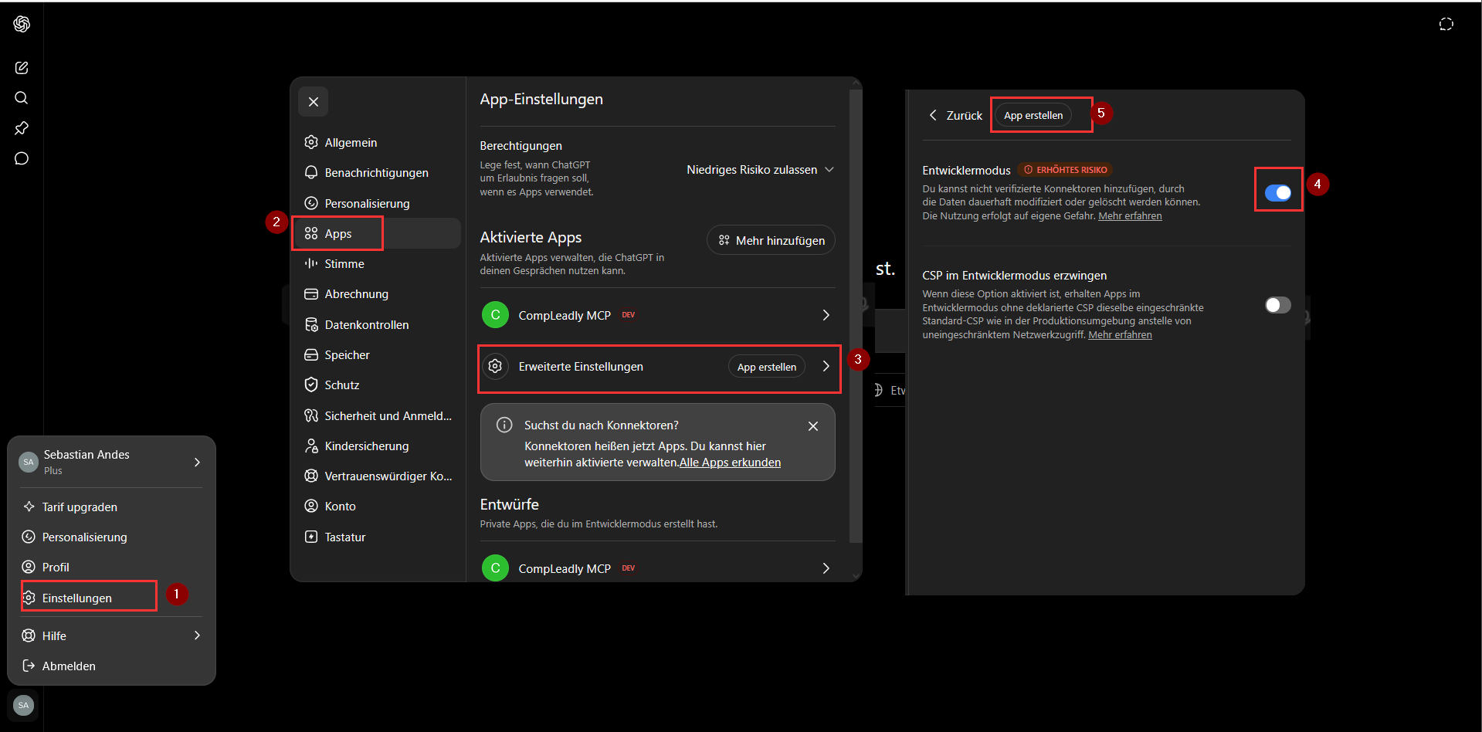
Task: Click the CompLeadly MCP green icon under Aktivierte Apps
Action: 495,315
